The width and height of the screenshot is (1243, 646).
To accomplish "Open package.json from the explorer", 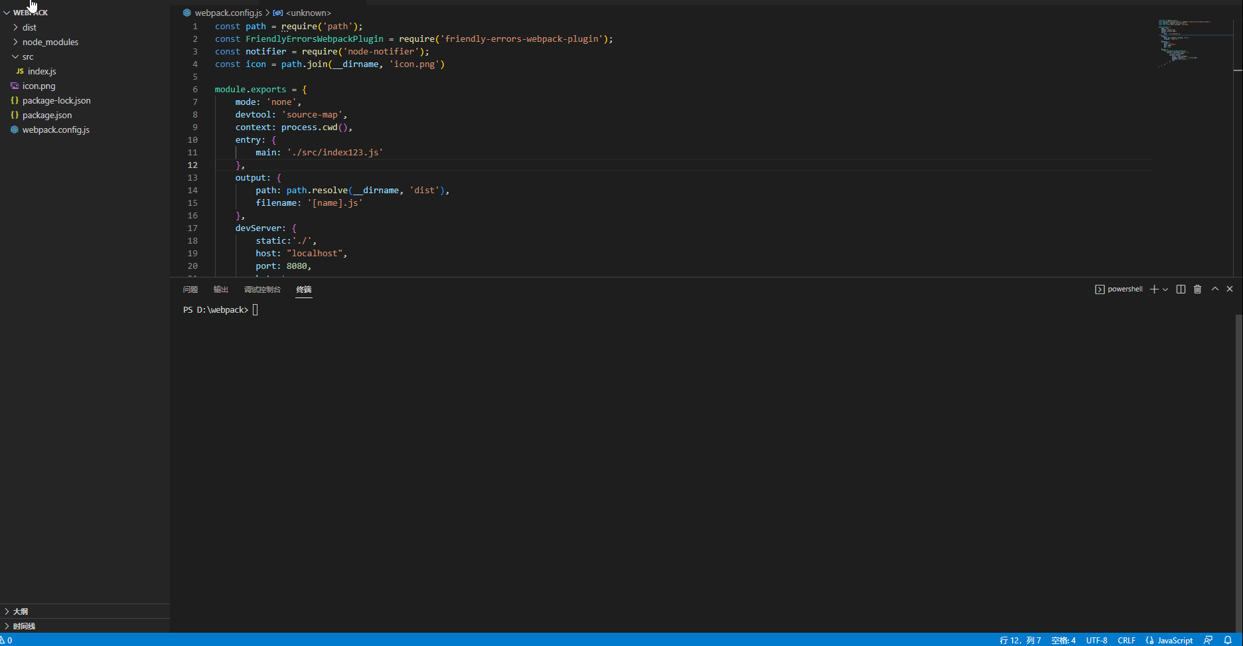I will pos(46,115).
